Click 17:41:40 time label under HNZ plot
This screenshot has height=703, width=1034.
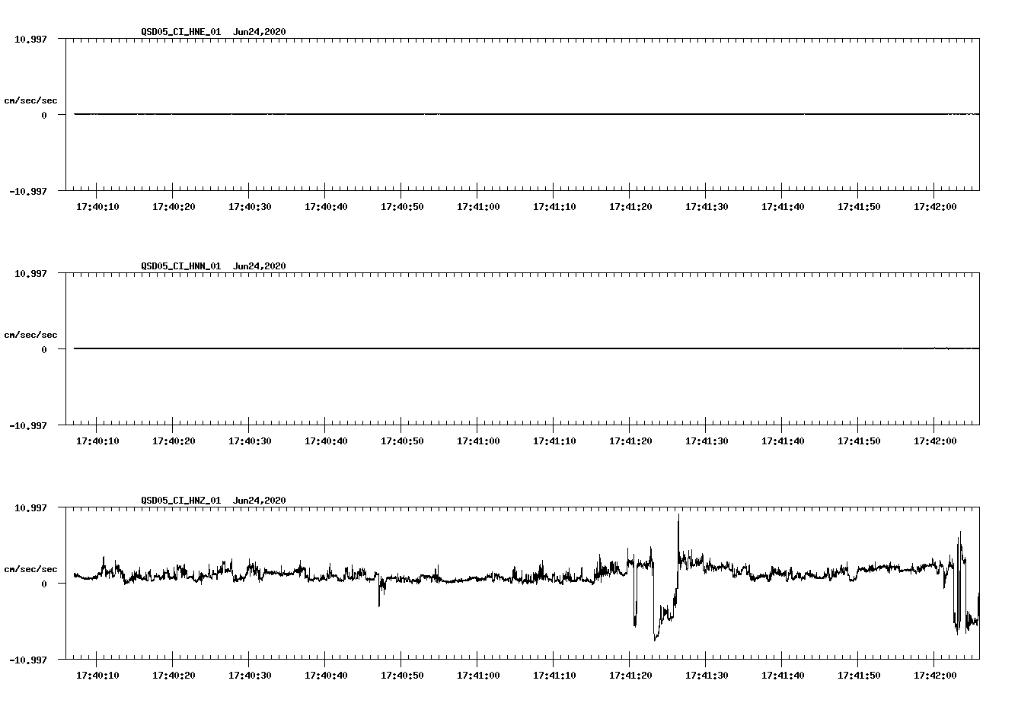[783, 675]
